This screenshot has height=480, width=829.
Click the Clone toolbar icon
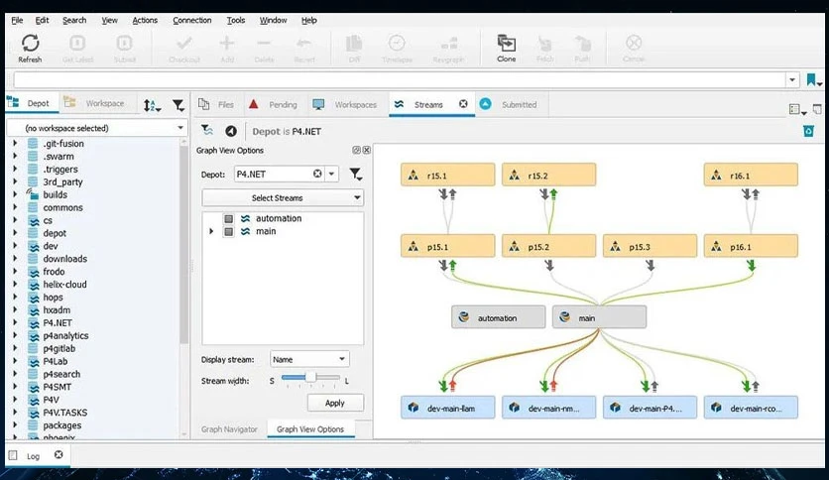tap(506, 44)
